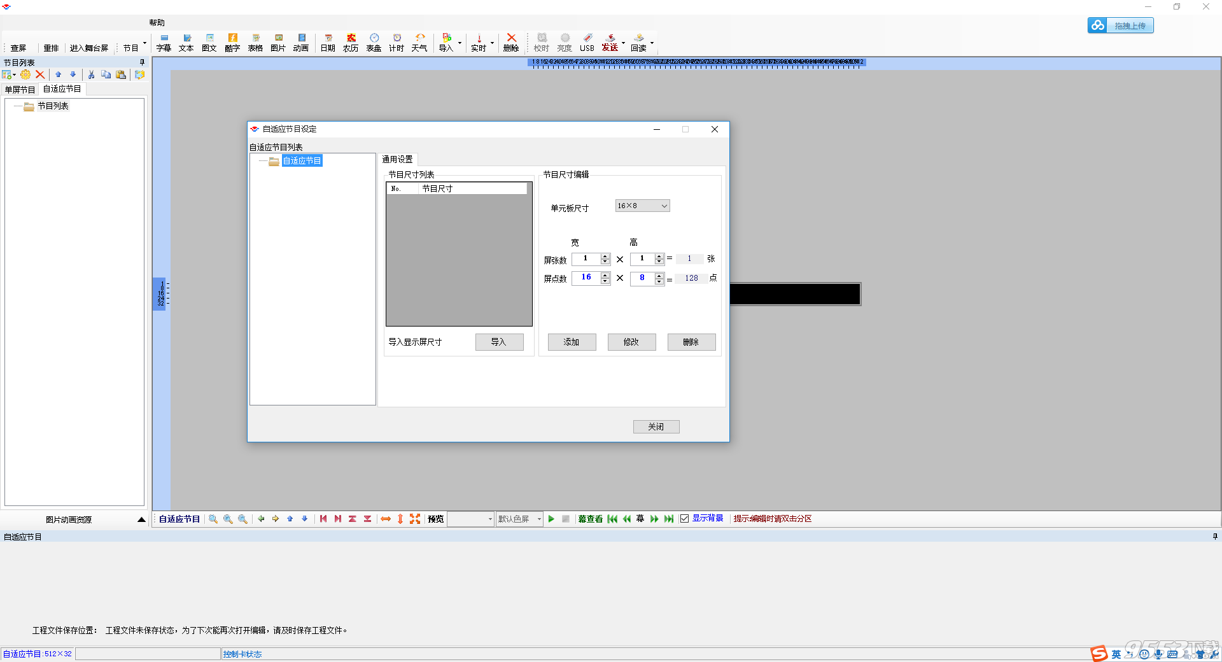This screenshot has height=662, width=1222.
Task: Insert a 表盘 clock dial region
Action: (x=374, y=43)
